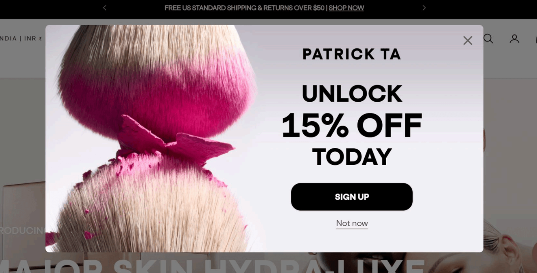Image resolution: width=537 pixels, height=273 pixels.
Task: Click the TODAY text in the popup
Action: pyautogui.click(x=352, y=157)
